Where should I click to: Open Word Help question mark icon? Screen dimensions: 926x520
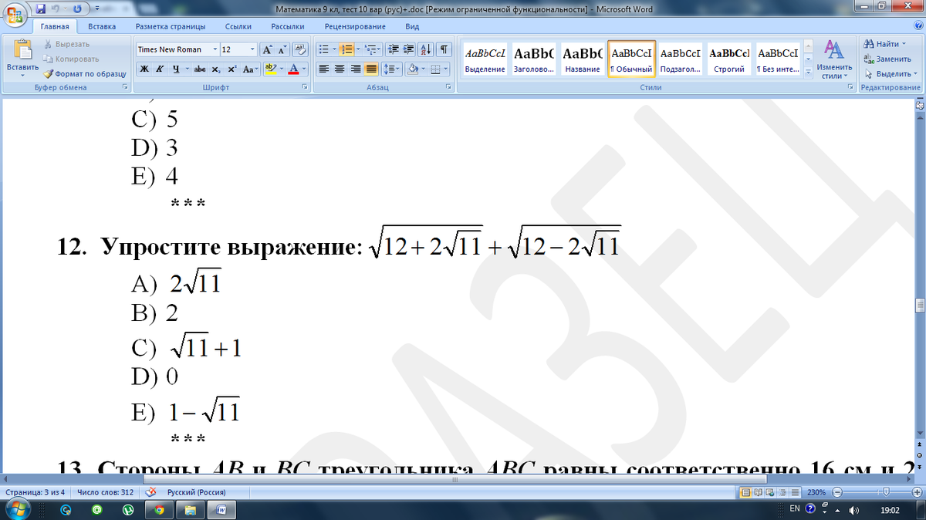point(918,26)
